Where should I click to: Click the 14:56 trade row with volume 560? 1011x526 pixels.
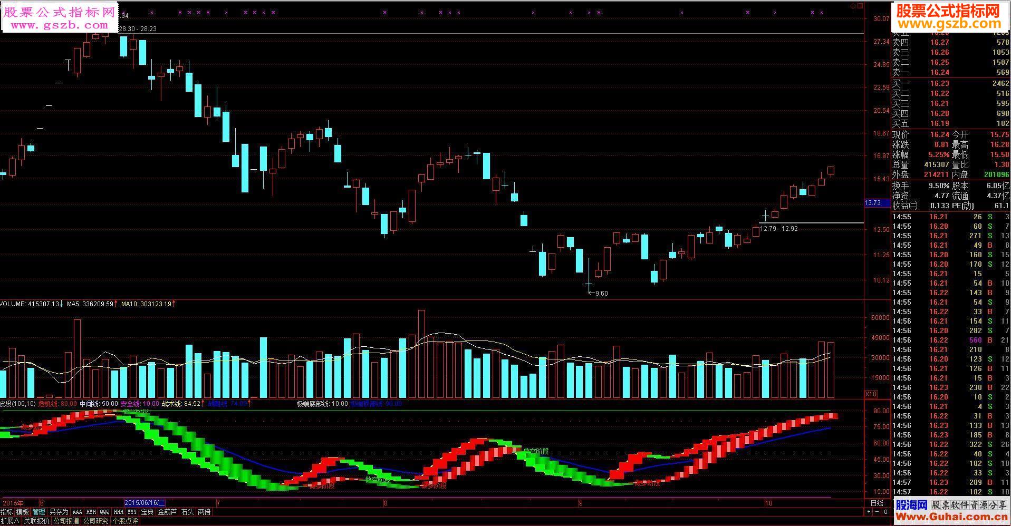pos(950,340)
